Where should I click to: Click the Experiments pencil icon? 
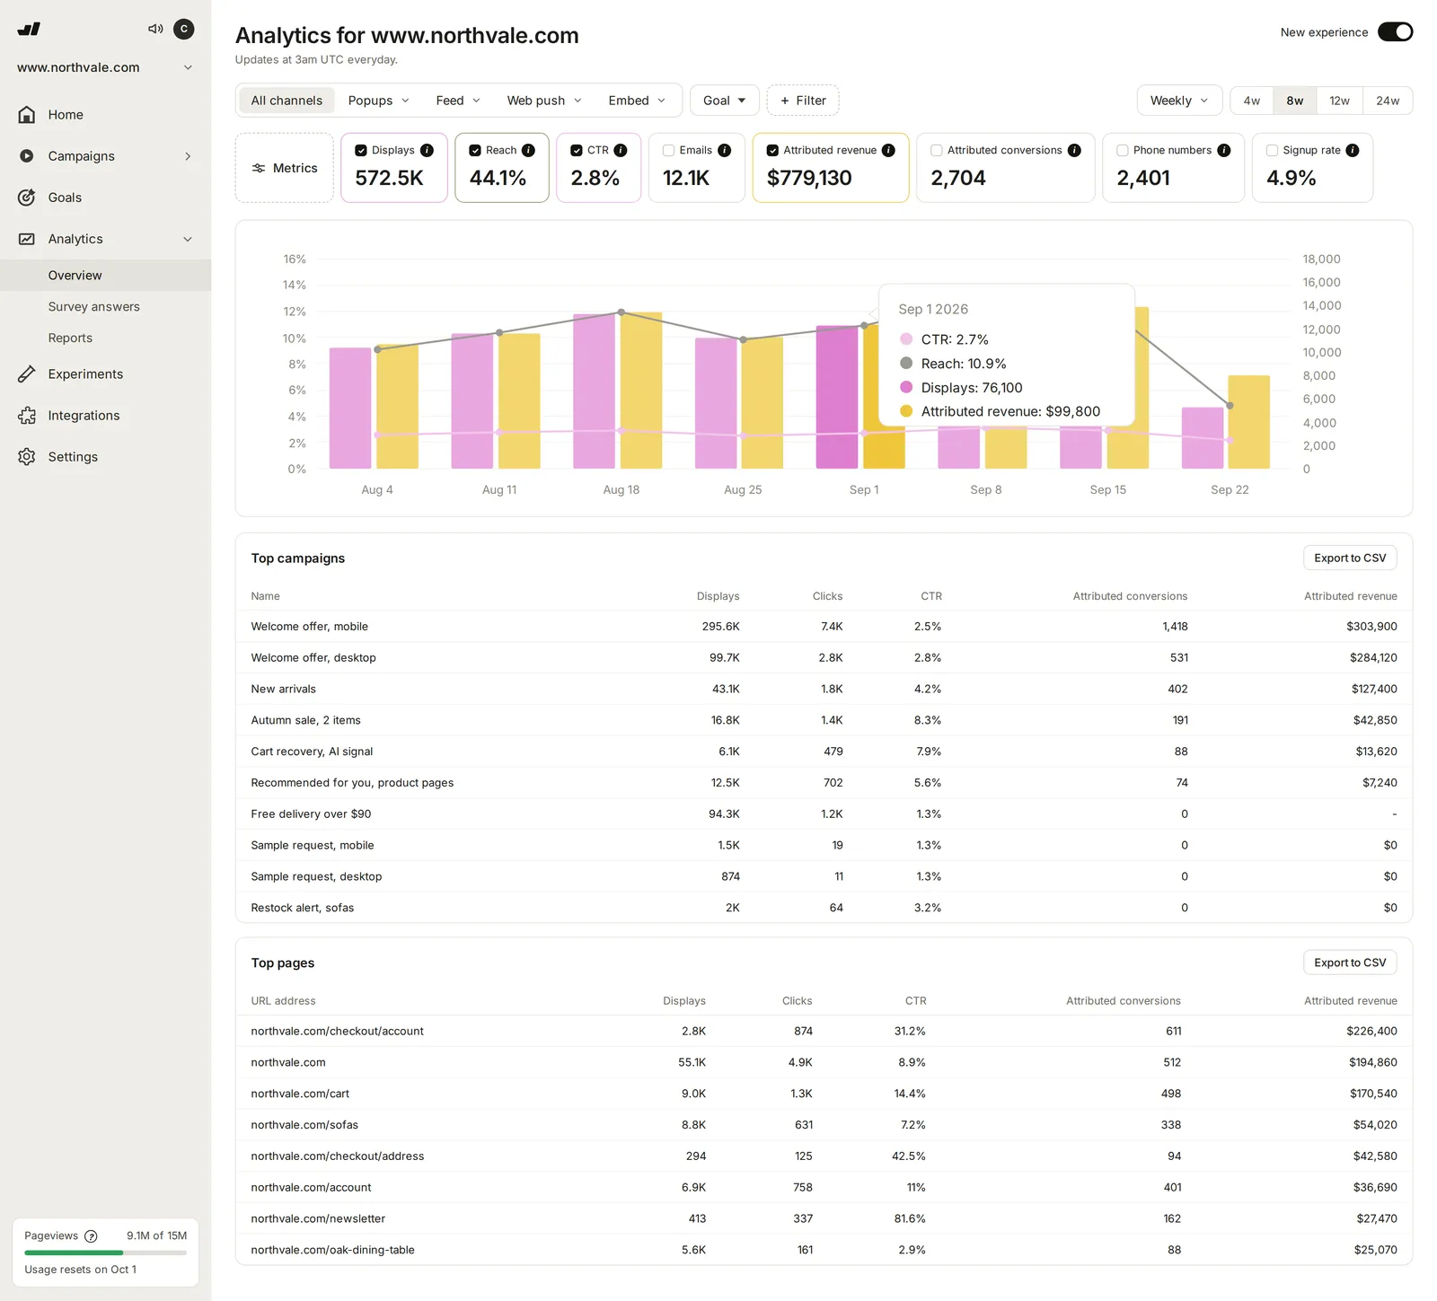pyautogui.click(x=27, y=374)
